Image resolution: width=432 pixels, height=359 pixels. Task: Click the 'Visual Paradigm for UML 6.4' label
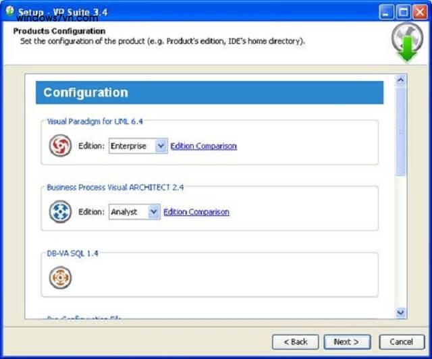tap(94, 121)
